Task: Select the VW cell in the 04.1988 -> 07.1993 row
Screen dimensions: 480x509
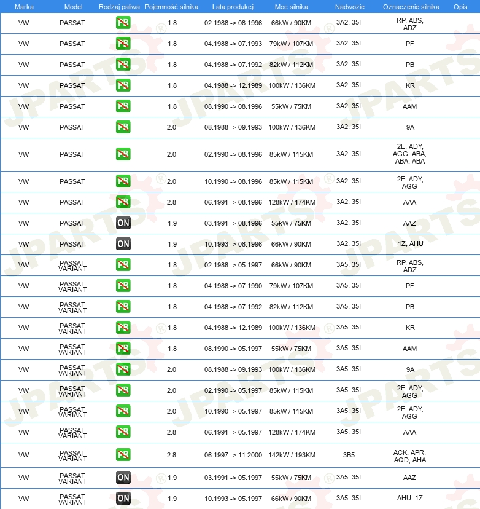Action: [24, 44]
